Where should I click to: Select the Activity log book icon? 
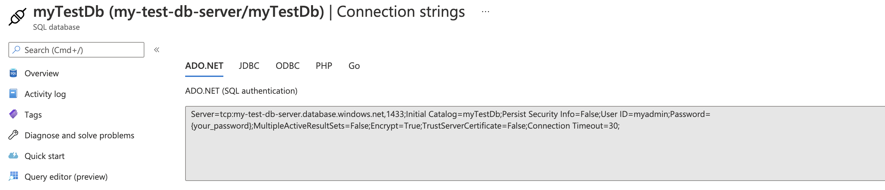[x=13, y=94]
